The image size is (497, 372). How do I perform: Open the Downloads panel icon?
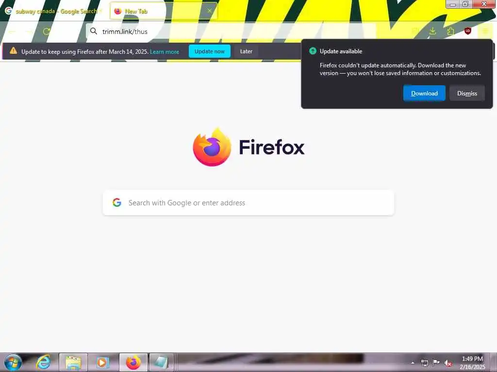(432, 31)
